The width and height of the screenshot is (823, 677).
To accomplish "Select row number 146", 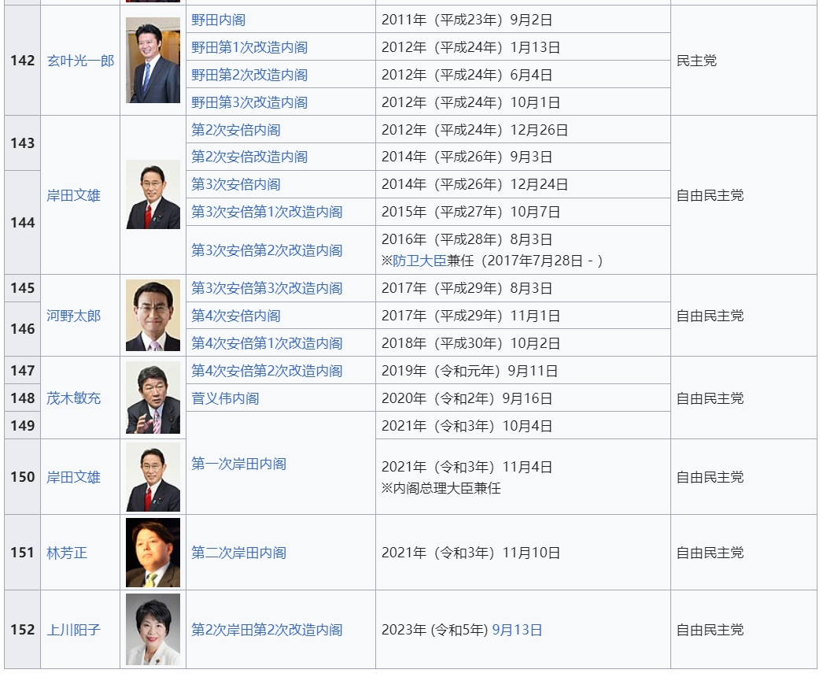I will 23,329.
